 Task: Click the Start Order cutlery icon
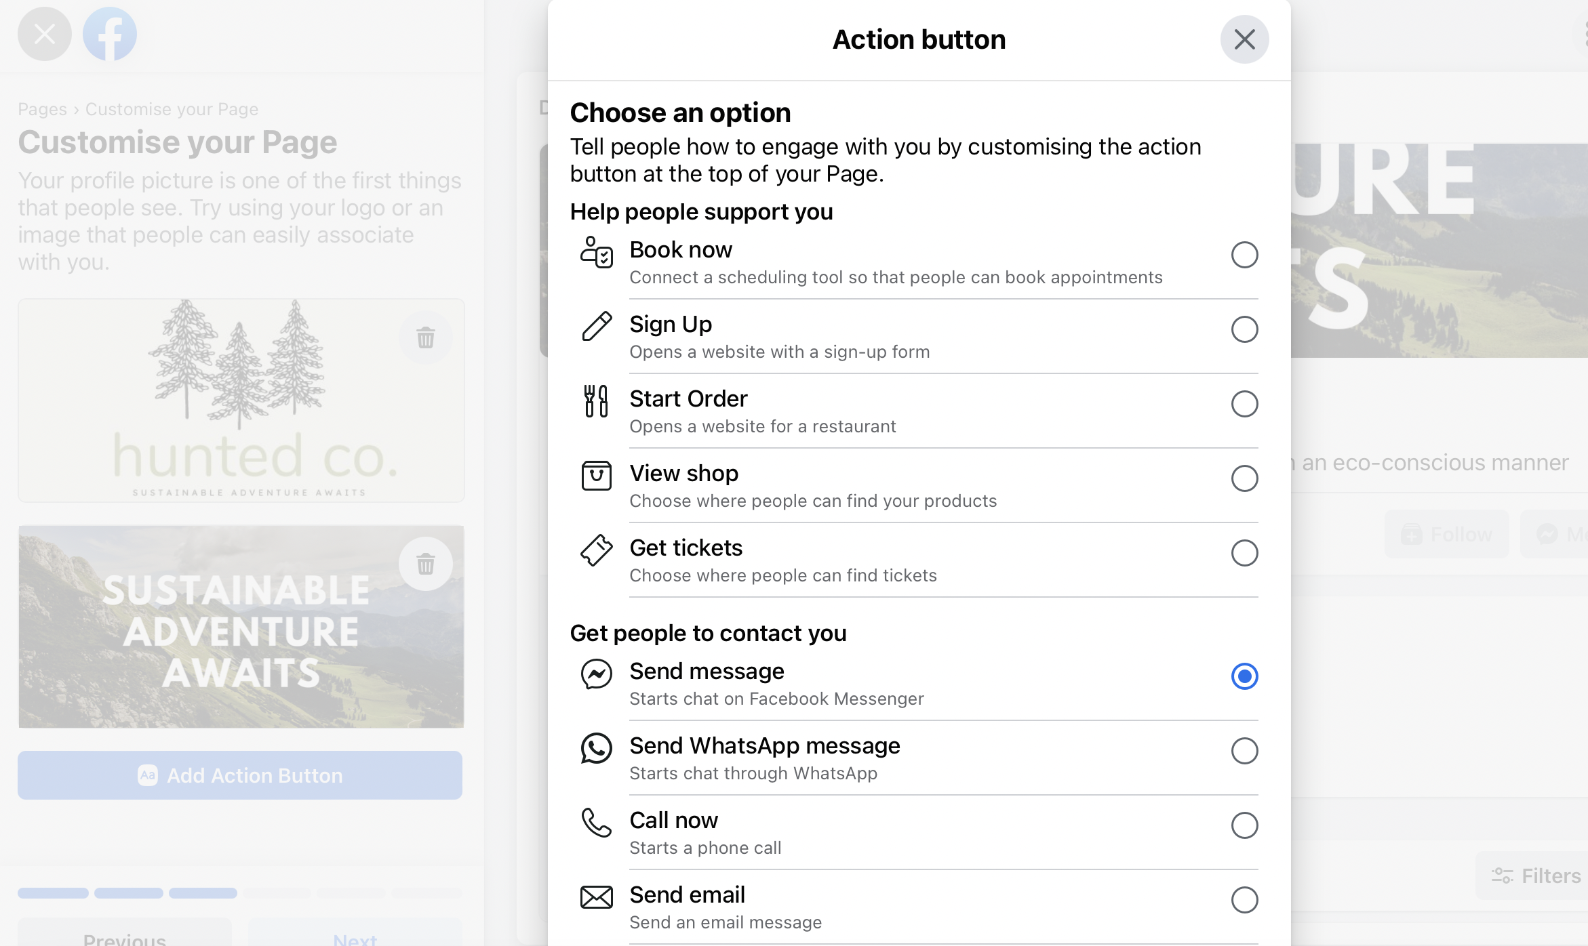(597, 401)
